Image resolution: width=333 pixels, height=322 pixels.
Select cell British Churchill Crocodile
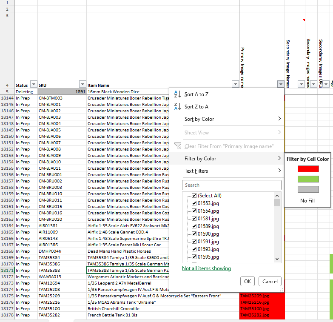point(163,308)
